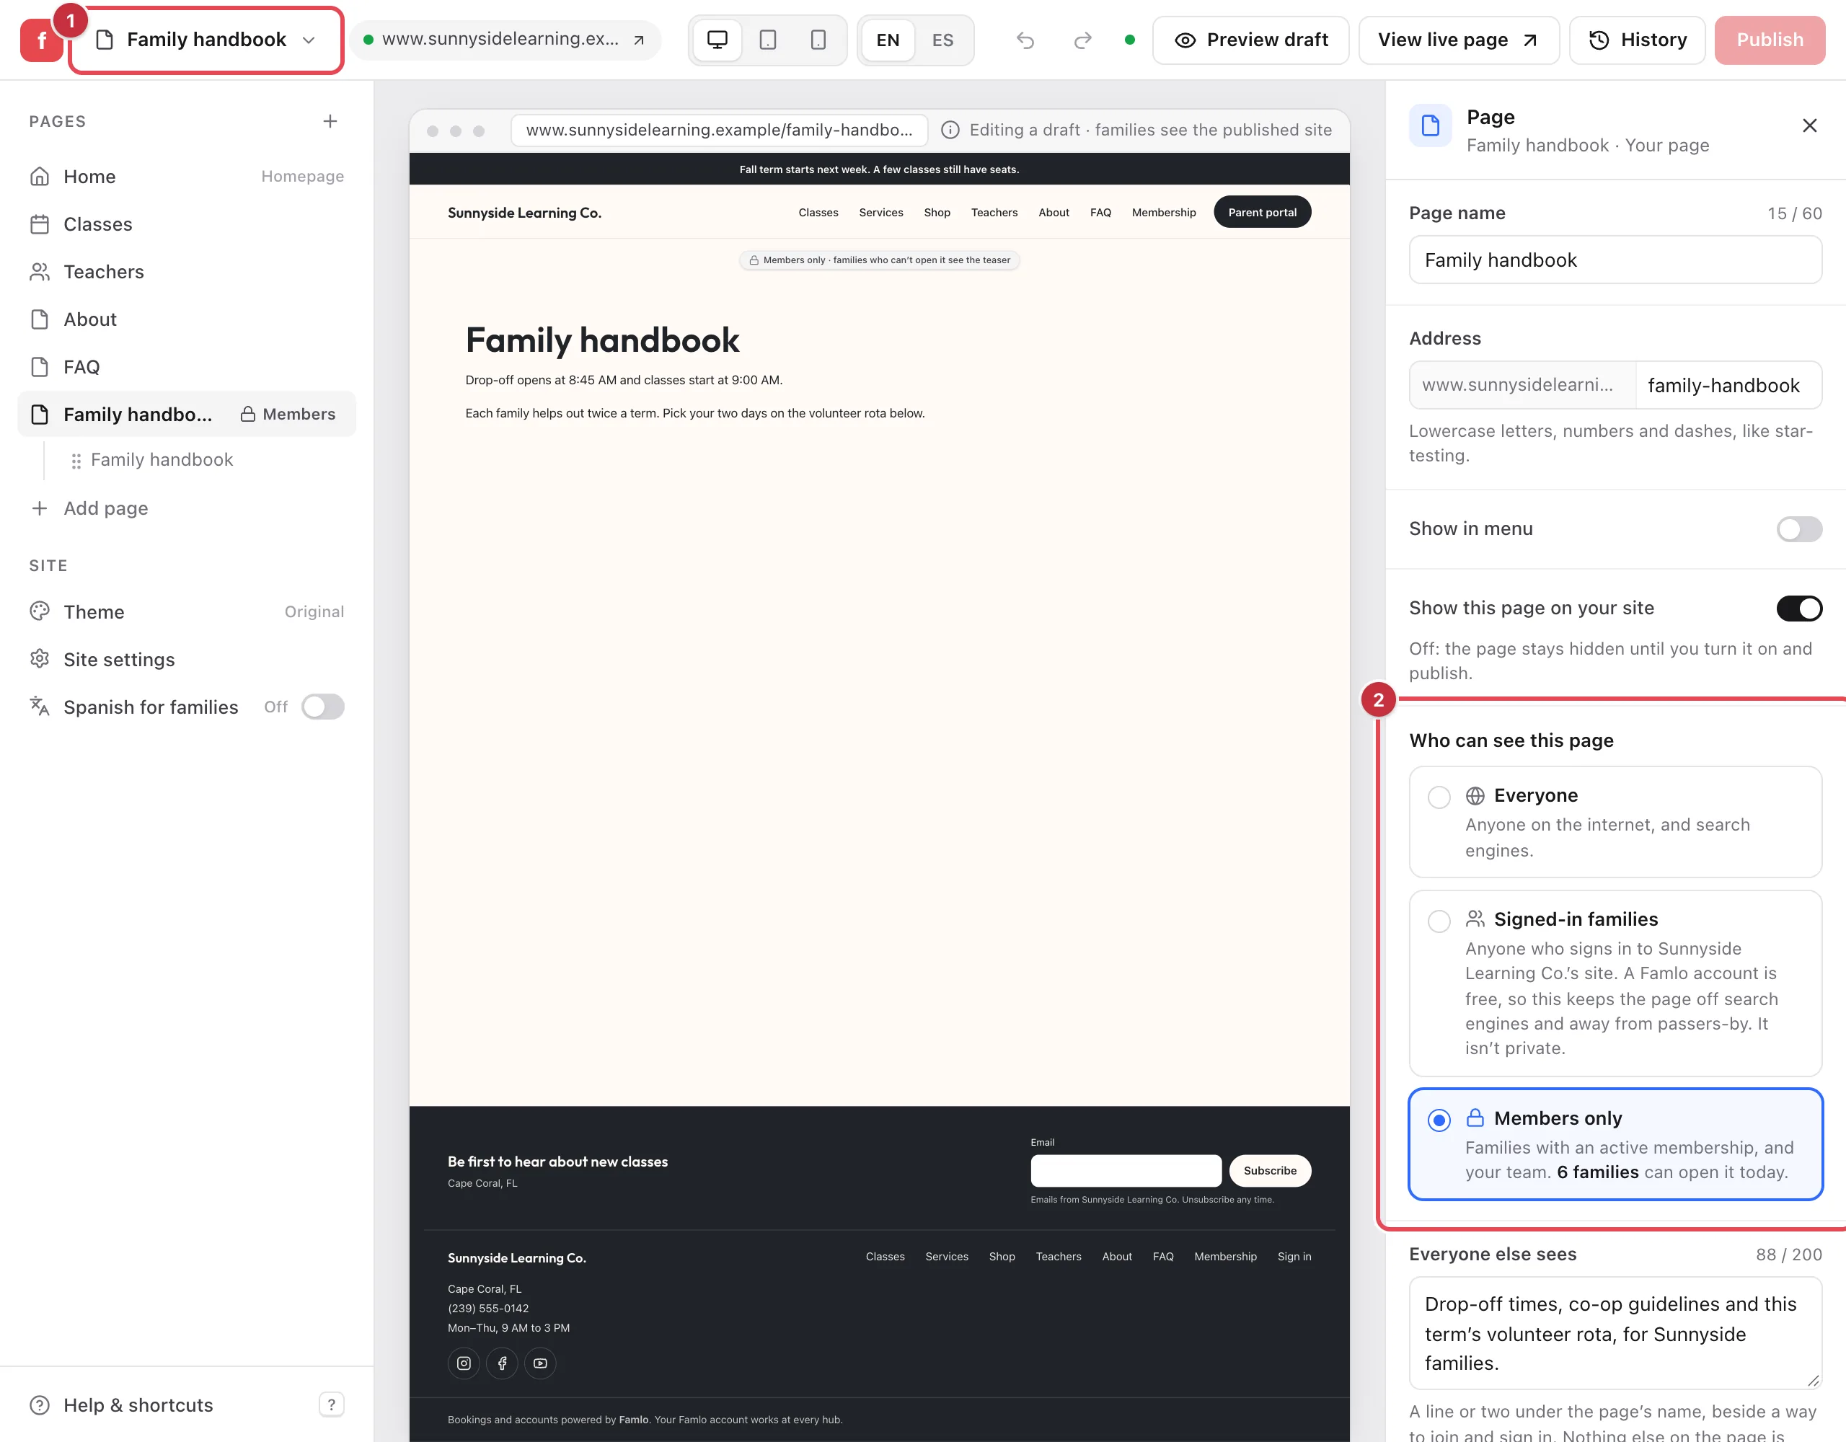Open the History panel

click(1637, 40)
